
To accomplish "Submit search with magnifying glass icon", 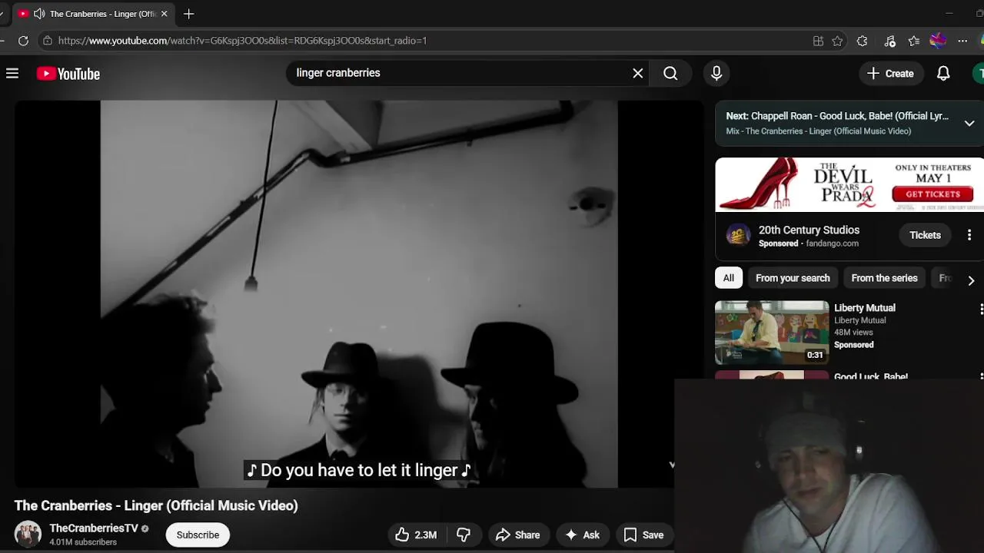I will (x=670, y=73).
